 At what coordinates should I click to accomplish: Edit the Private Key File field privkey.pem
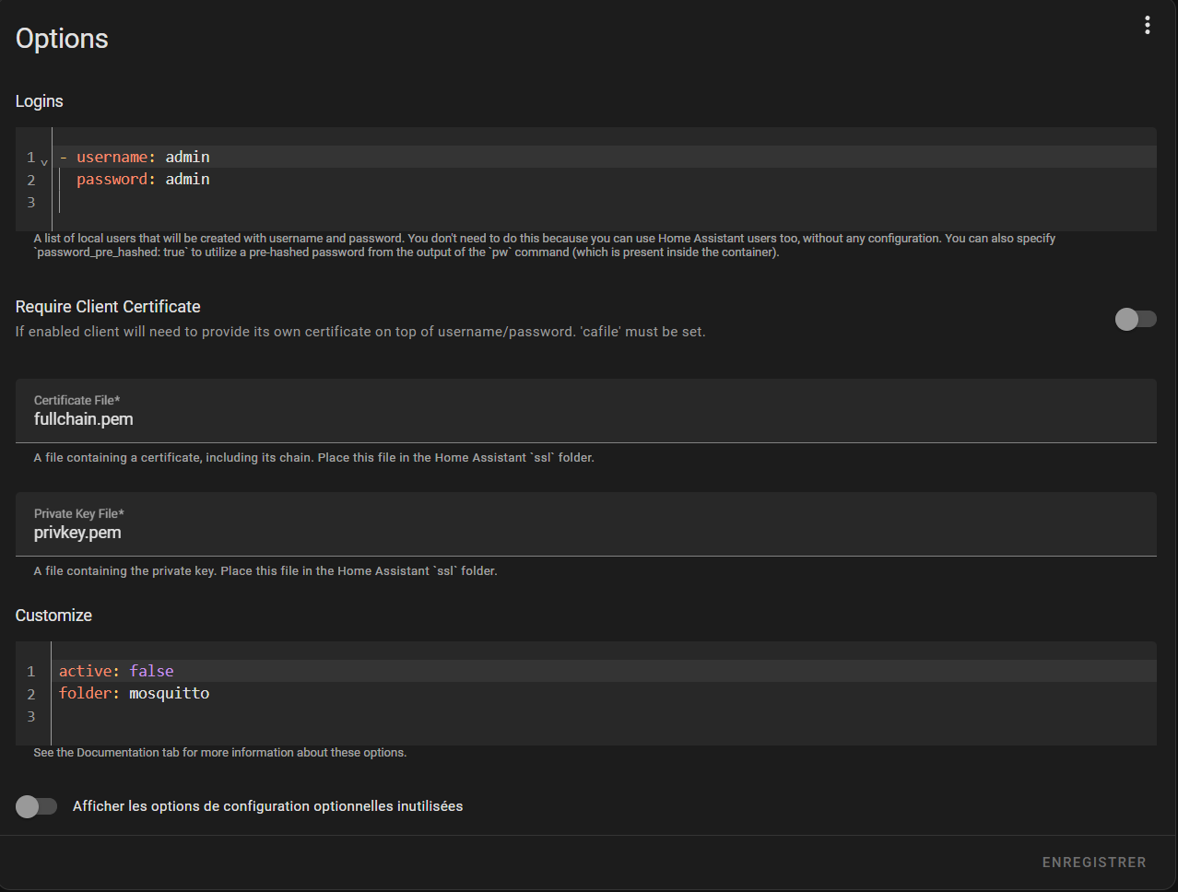[586, 524]
